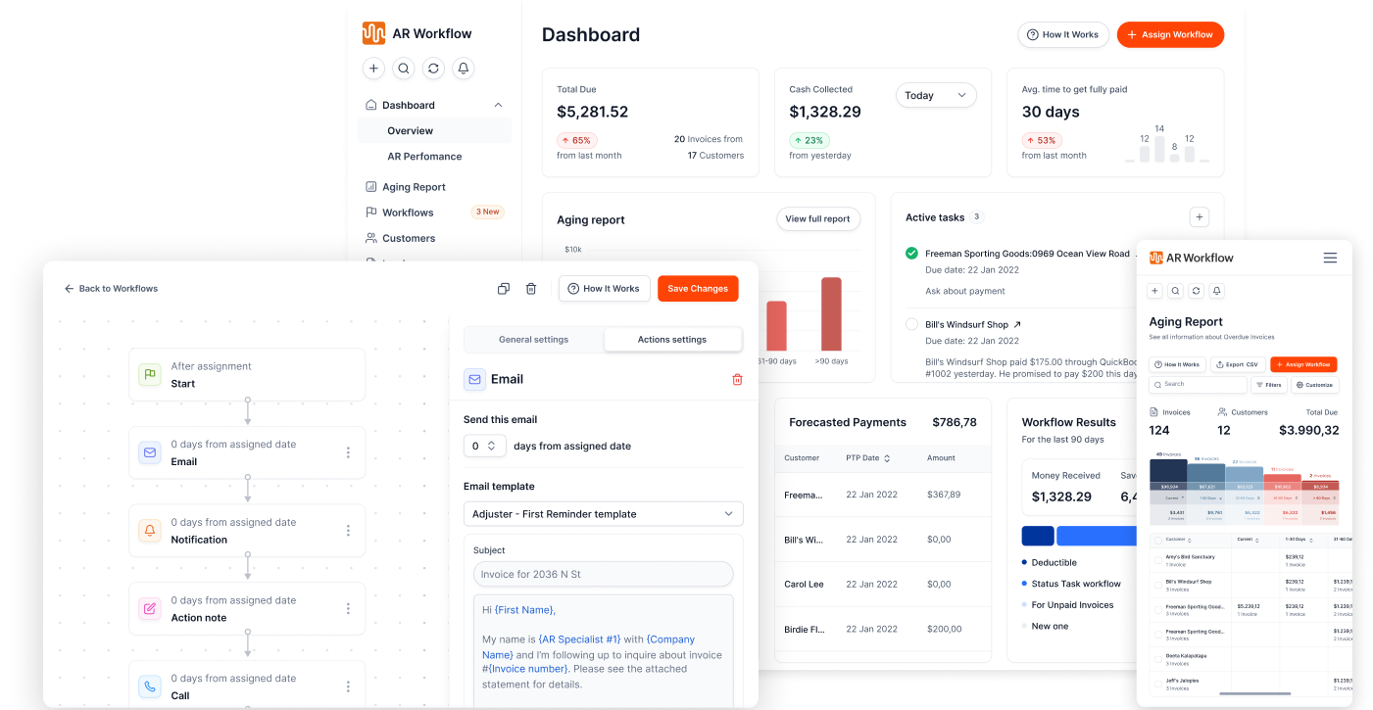
Task: Open notifications bell in dashboard sidebar
Action: 464,69
